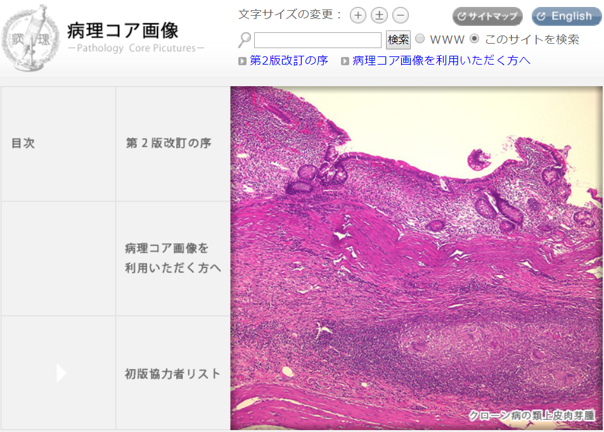The image size is (604, 432).
Task: Click the white triangle arrow in the sidebar
Action: point(61,373)
